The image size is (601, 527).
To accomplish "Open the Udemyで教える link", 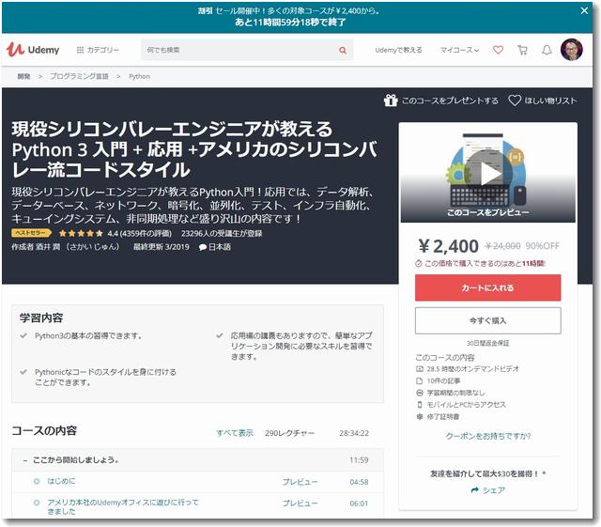I will [398, 50].
